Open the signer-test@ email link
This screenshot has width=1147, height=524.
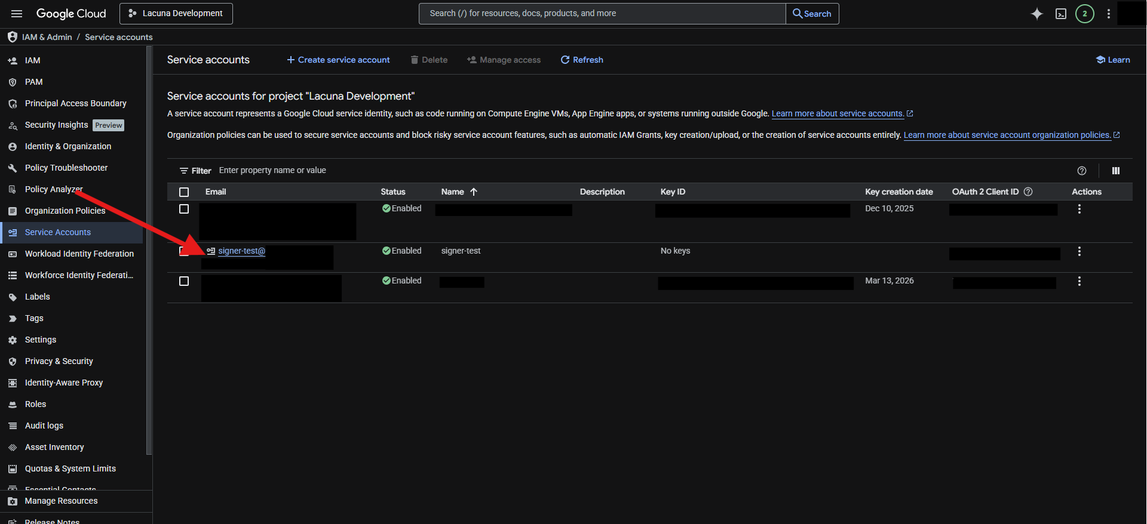click(x=241, y=251)
